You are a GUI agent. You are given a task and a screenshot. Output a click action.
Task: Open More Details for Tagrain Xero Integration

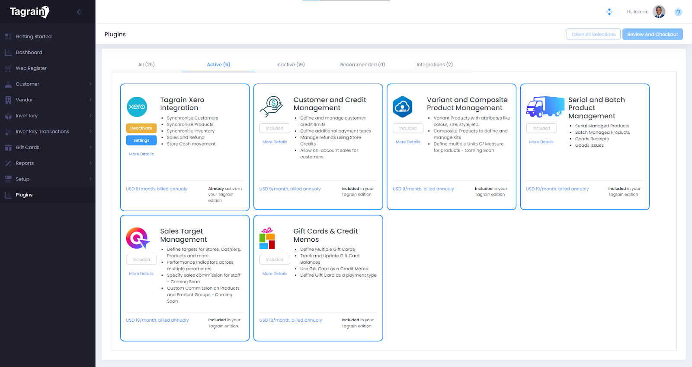click(x=141, y=154)
